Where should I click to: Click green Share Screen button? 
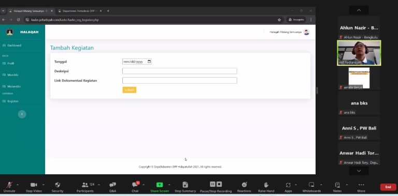tap(160, 187)
